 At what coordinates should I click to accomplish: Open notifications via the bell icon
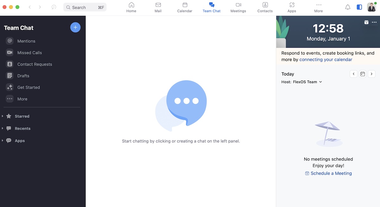tap(347, 7)
